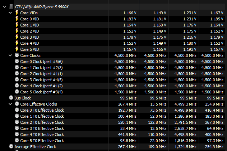
Task: Click the icon for Core 1 T0 Effective Clock
Action: [x=17, y=116]
